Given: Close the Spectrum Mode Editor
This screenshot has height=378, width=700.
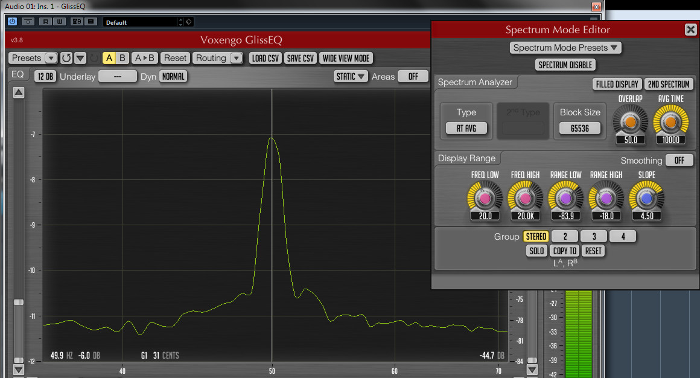Looking at the screenshot, I should [x=690, y=30].
